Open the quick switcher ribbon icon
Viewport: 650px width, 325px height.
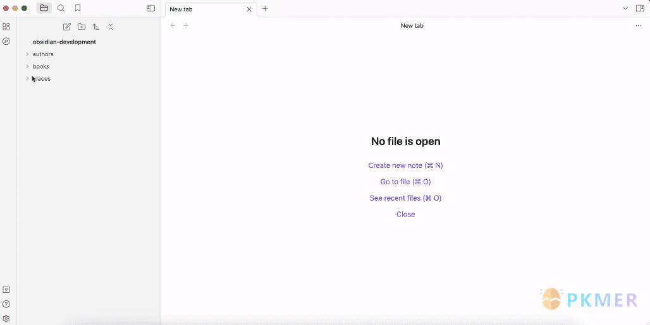click(6, 27)
